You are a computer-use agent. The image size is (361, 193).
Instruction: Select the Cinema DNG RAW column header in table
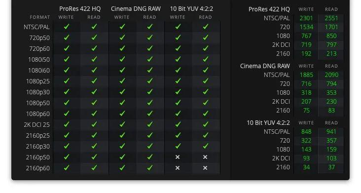(136, 9)
